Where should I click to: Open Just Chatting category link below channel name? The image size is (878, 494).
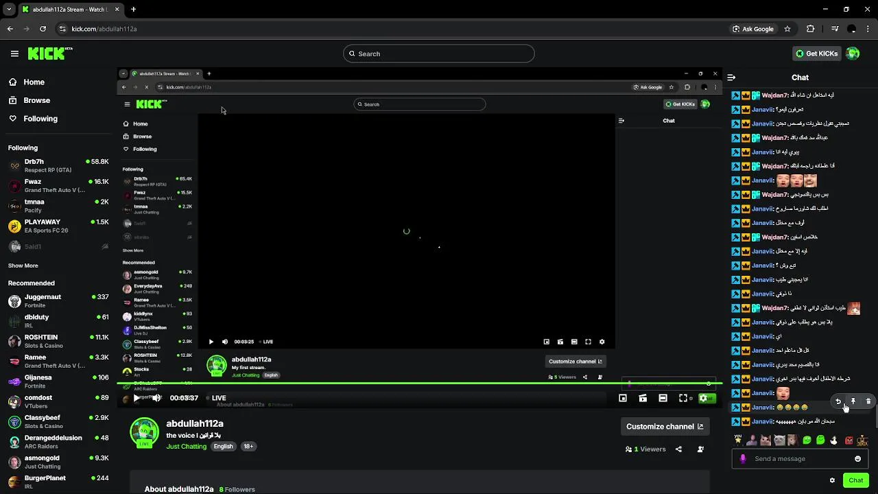coord(186,446)
